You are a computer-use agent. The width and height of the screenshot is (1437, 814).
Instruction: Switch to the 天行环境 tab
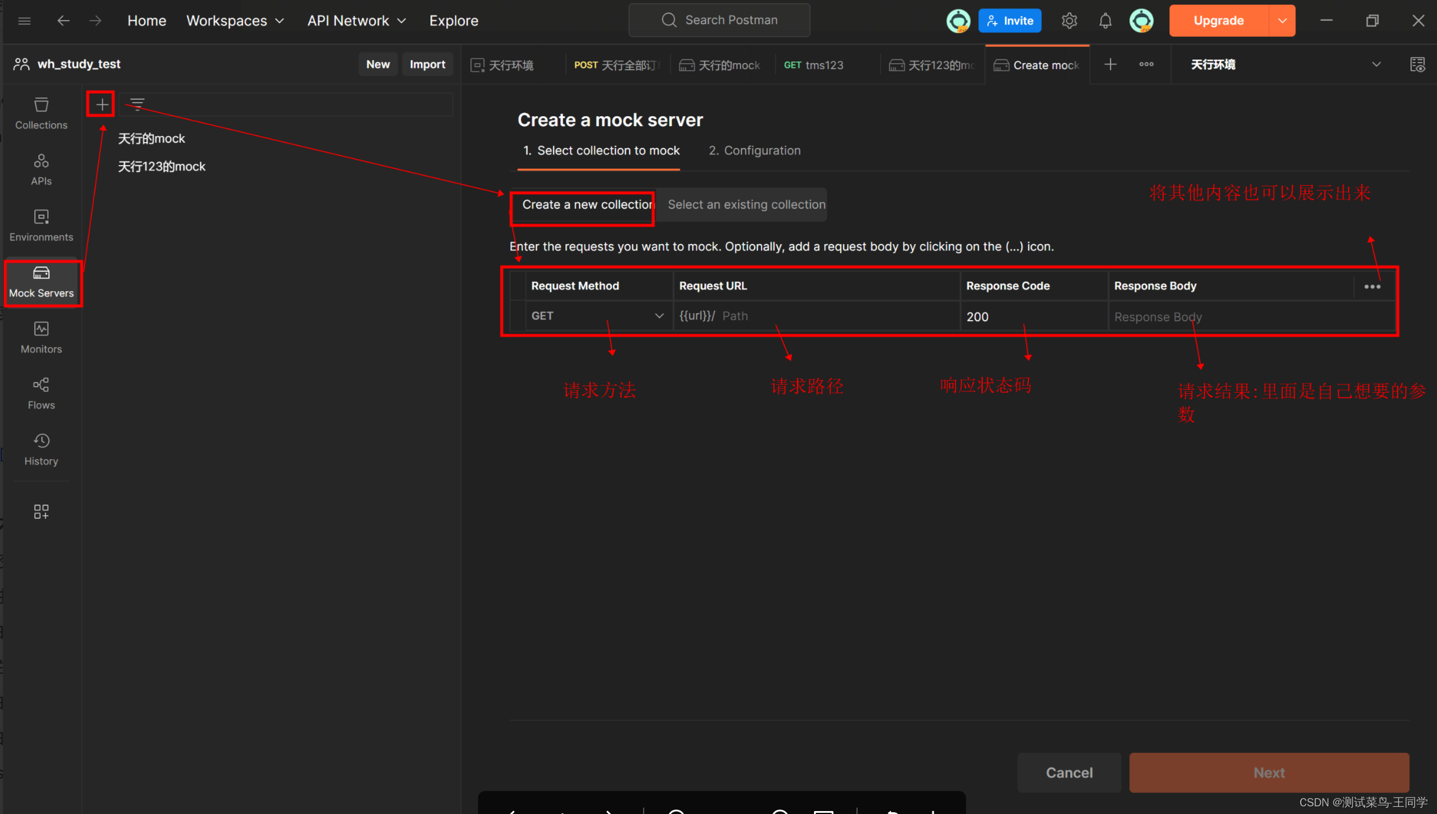511,65
